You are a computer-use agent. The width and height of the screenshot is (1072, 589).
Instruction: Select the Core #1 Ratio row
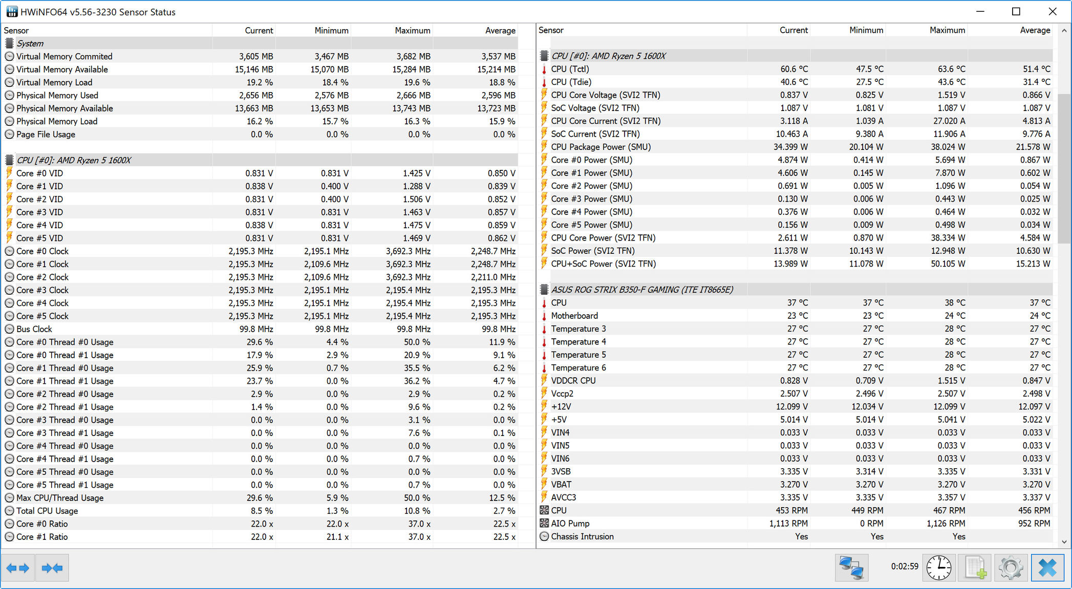(261, 537)
